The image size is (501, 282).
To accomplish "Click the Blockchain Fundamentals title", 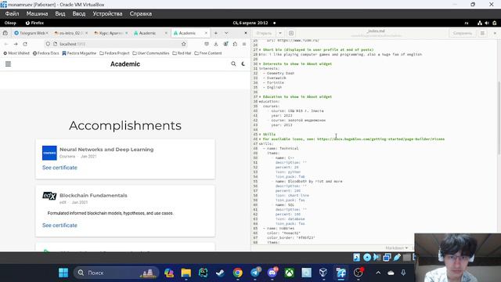I will (93, 195).
